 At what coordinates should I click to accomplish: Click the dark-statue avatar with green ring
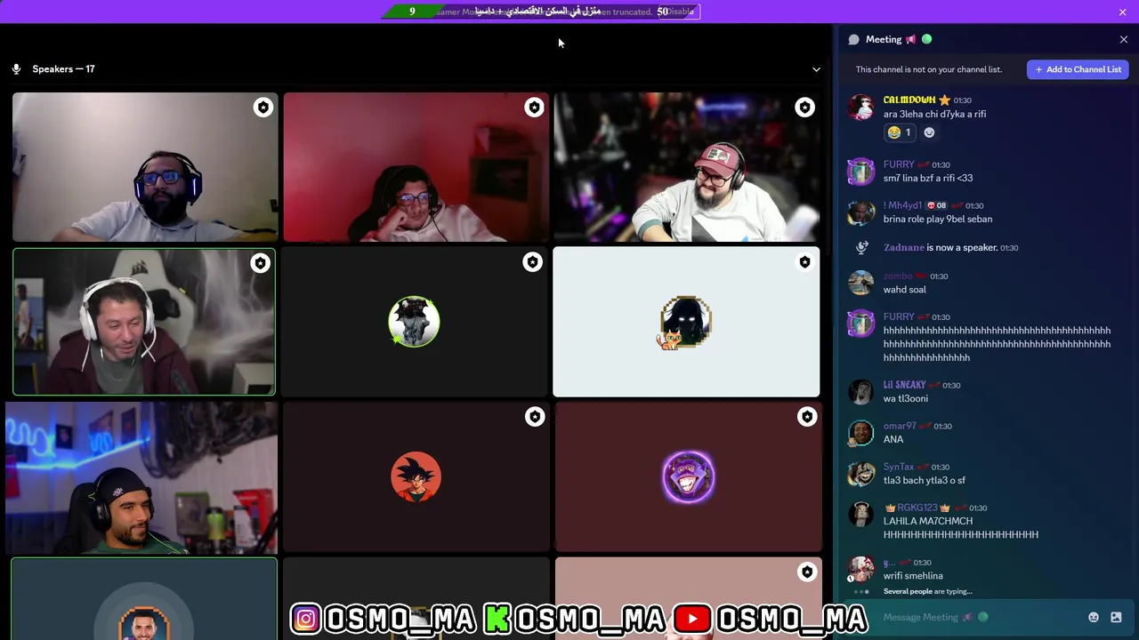pos(414,322)
